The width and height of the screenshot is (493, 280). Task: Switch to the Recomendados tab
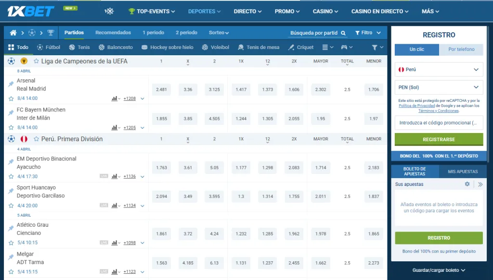pos(113,33)
